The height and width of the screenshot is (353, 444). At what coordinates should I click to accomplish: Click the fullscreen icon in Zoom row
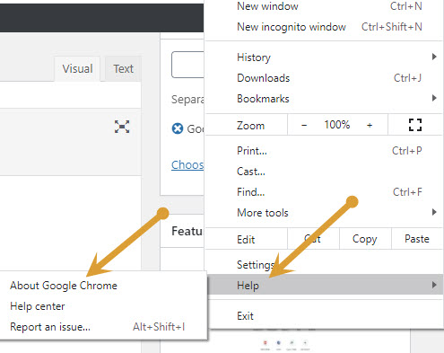point(415,125)
